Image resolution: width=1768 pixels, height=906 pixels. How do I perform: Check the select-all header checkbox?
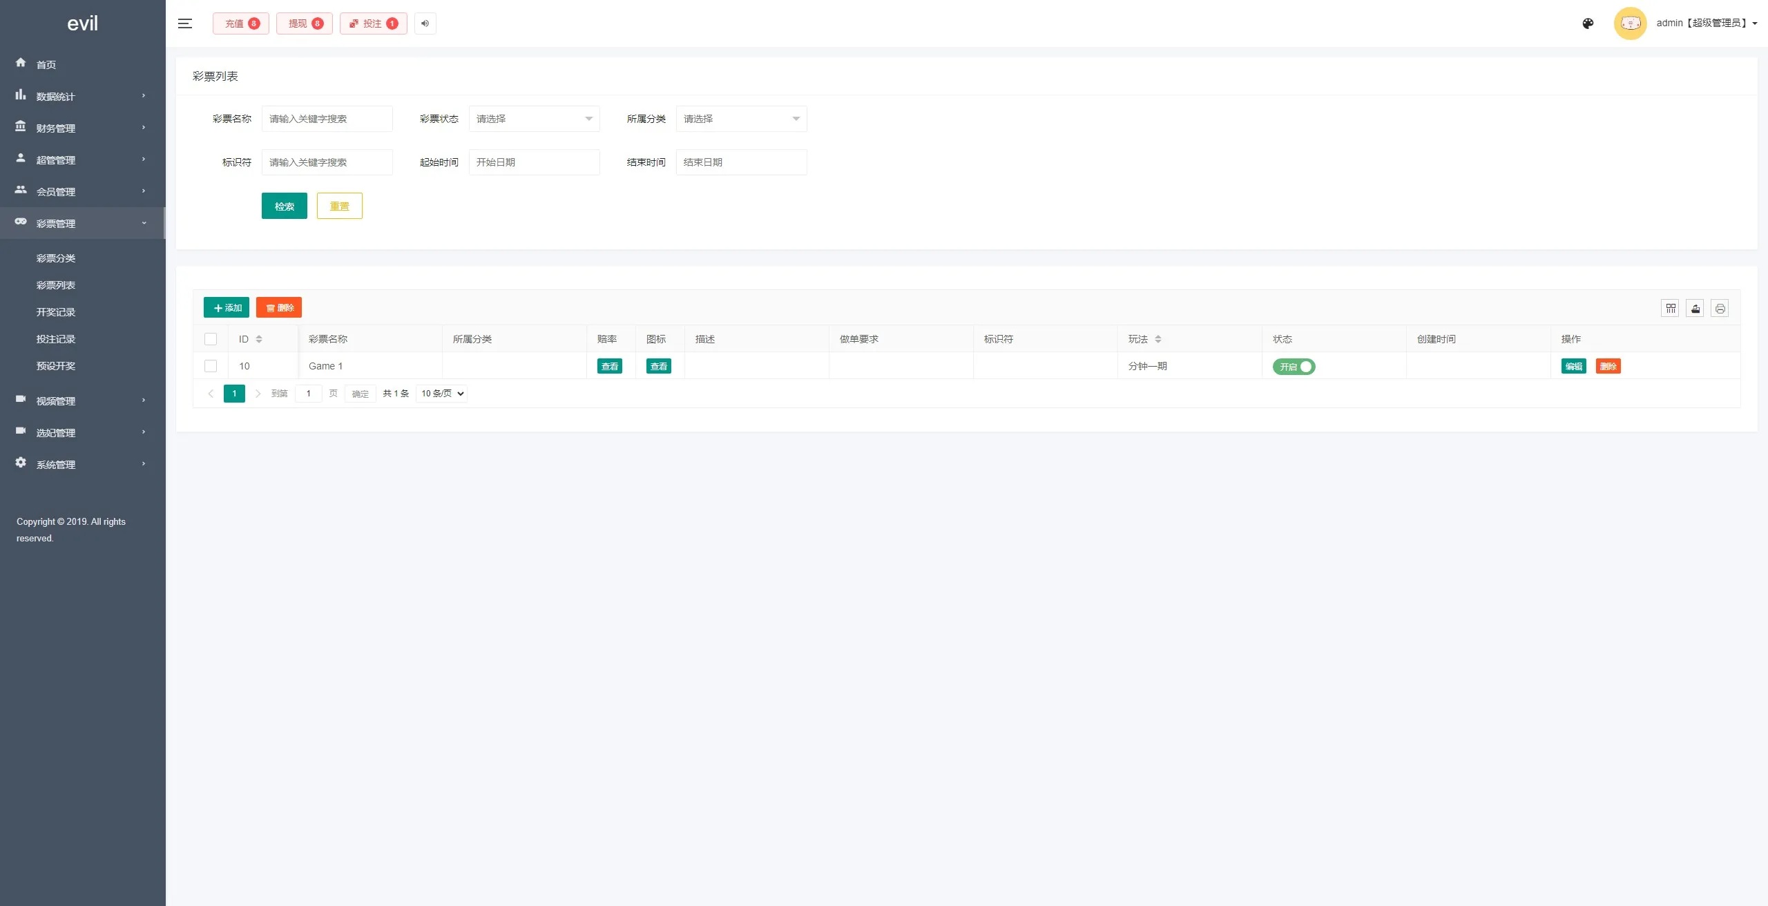[211, 339]
